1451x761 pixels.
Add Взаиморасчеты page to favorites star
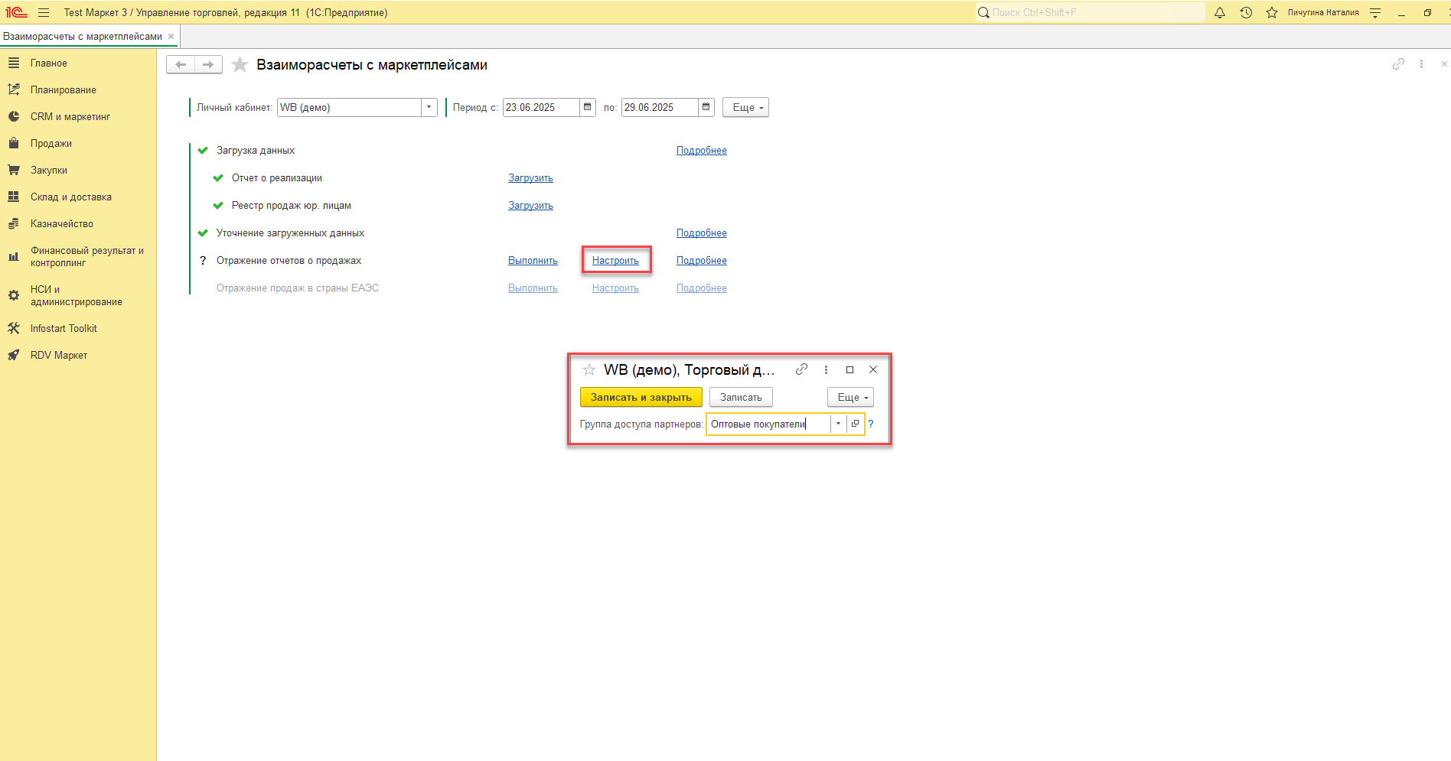pos(240,65)
